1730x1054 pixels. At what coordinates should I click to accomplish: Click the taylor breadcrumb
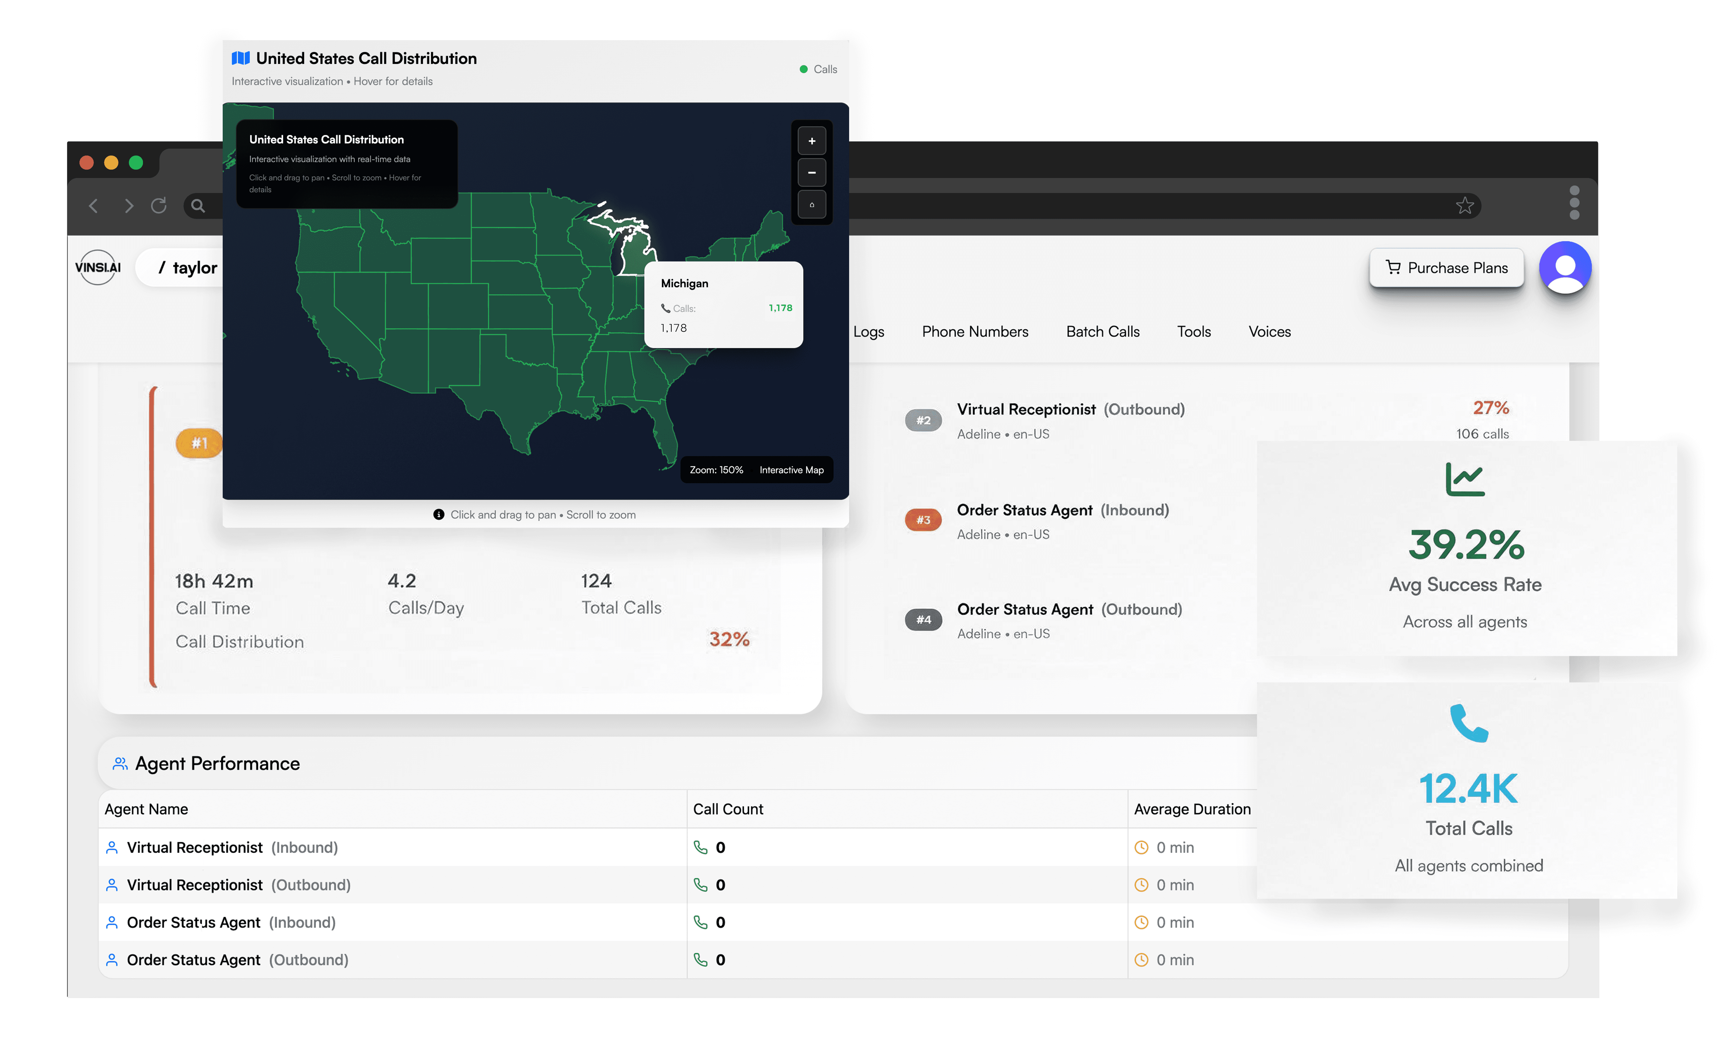195,268
